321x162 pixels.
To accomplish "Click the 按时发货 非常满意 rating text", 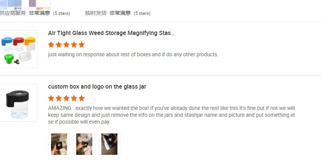I will point(108,13).
